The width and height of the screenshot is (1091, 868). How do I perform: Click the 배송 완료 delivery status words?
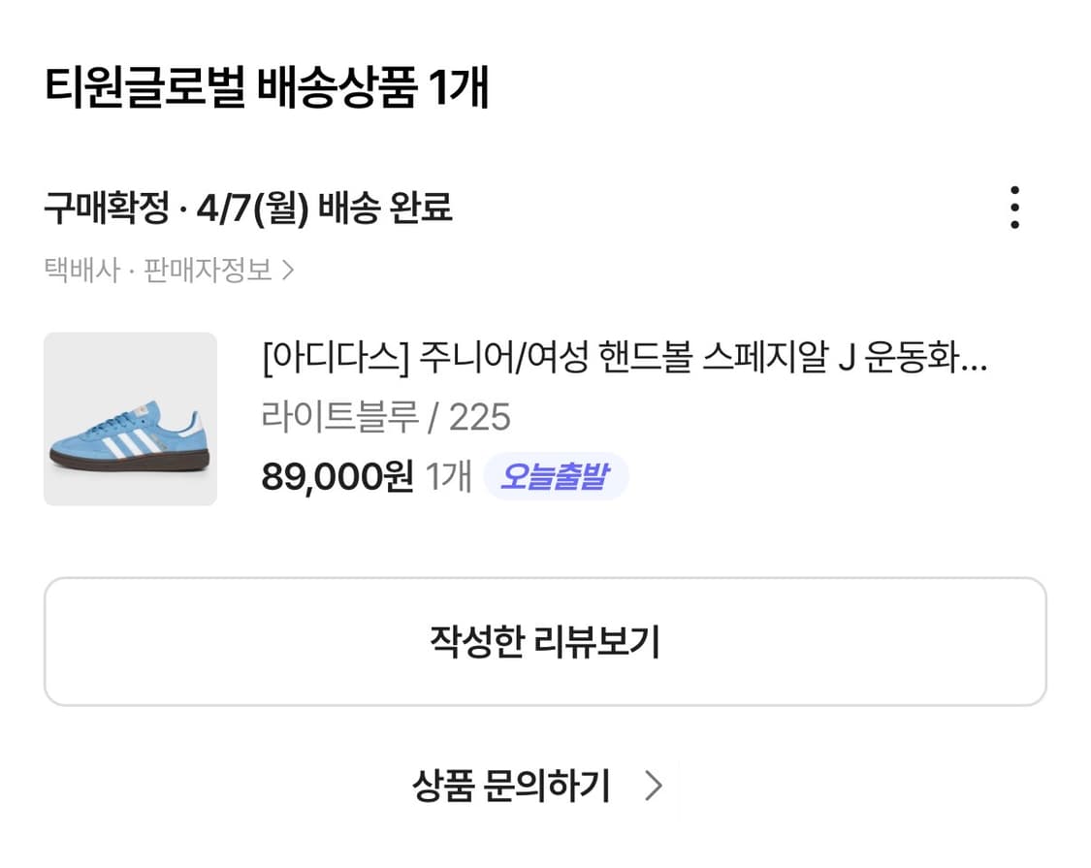(x=387, y=208)
